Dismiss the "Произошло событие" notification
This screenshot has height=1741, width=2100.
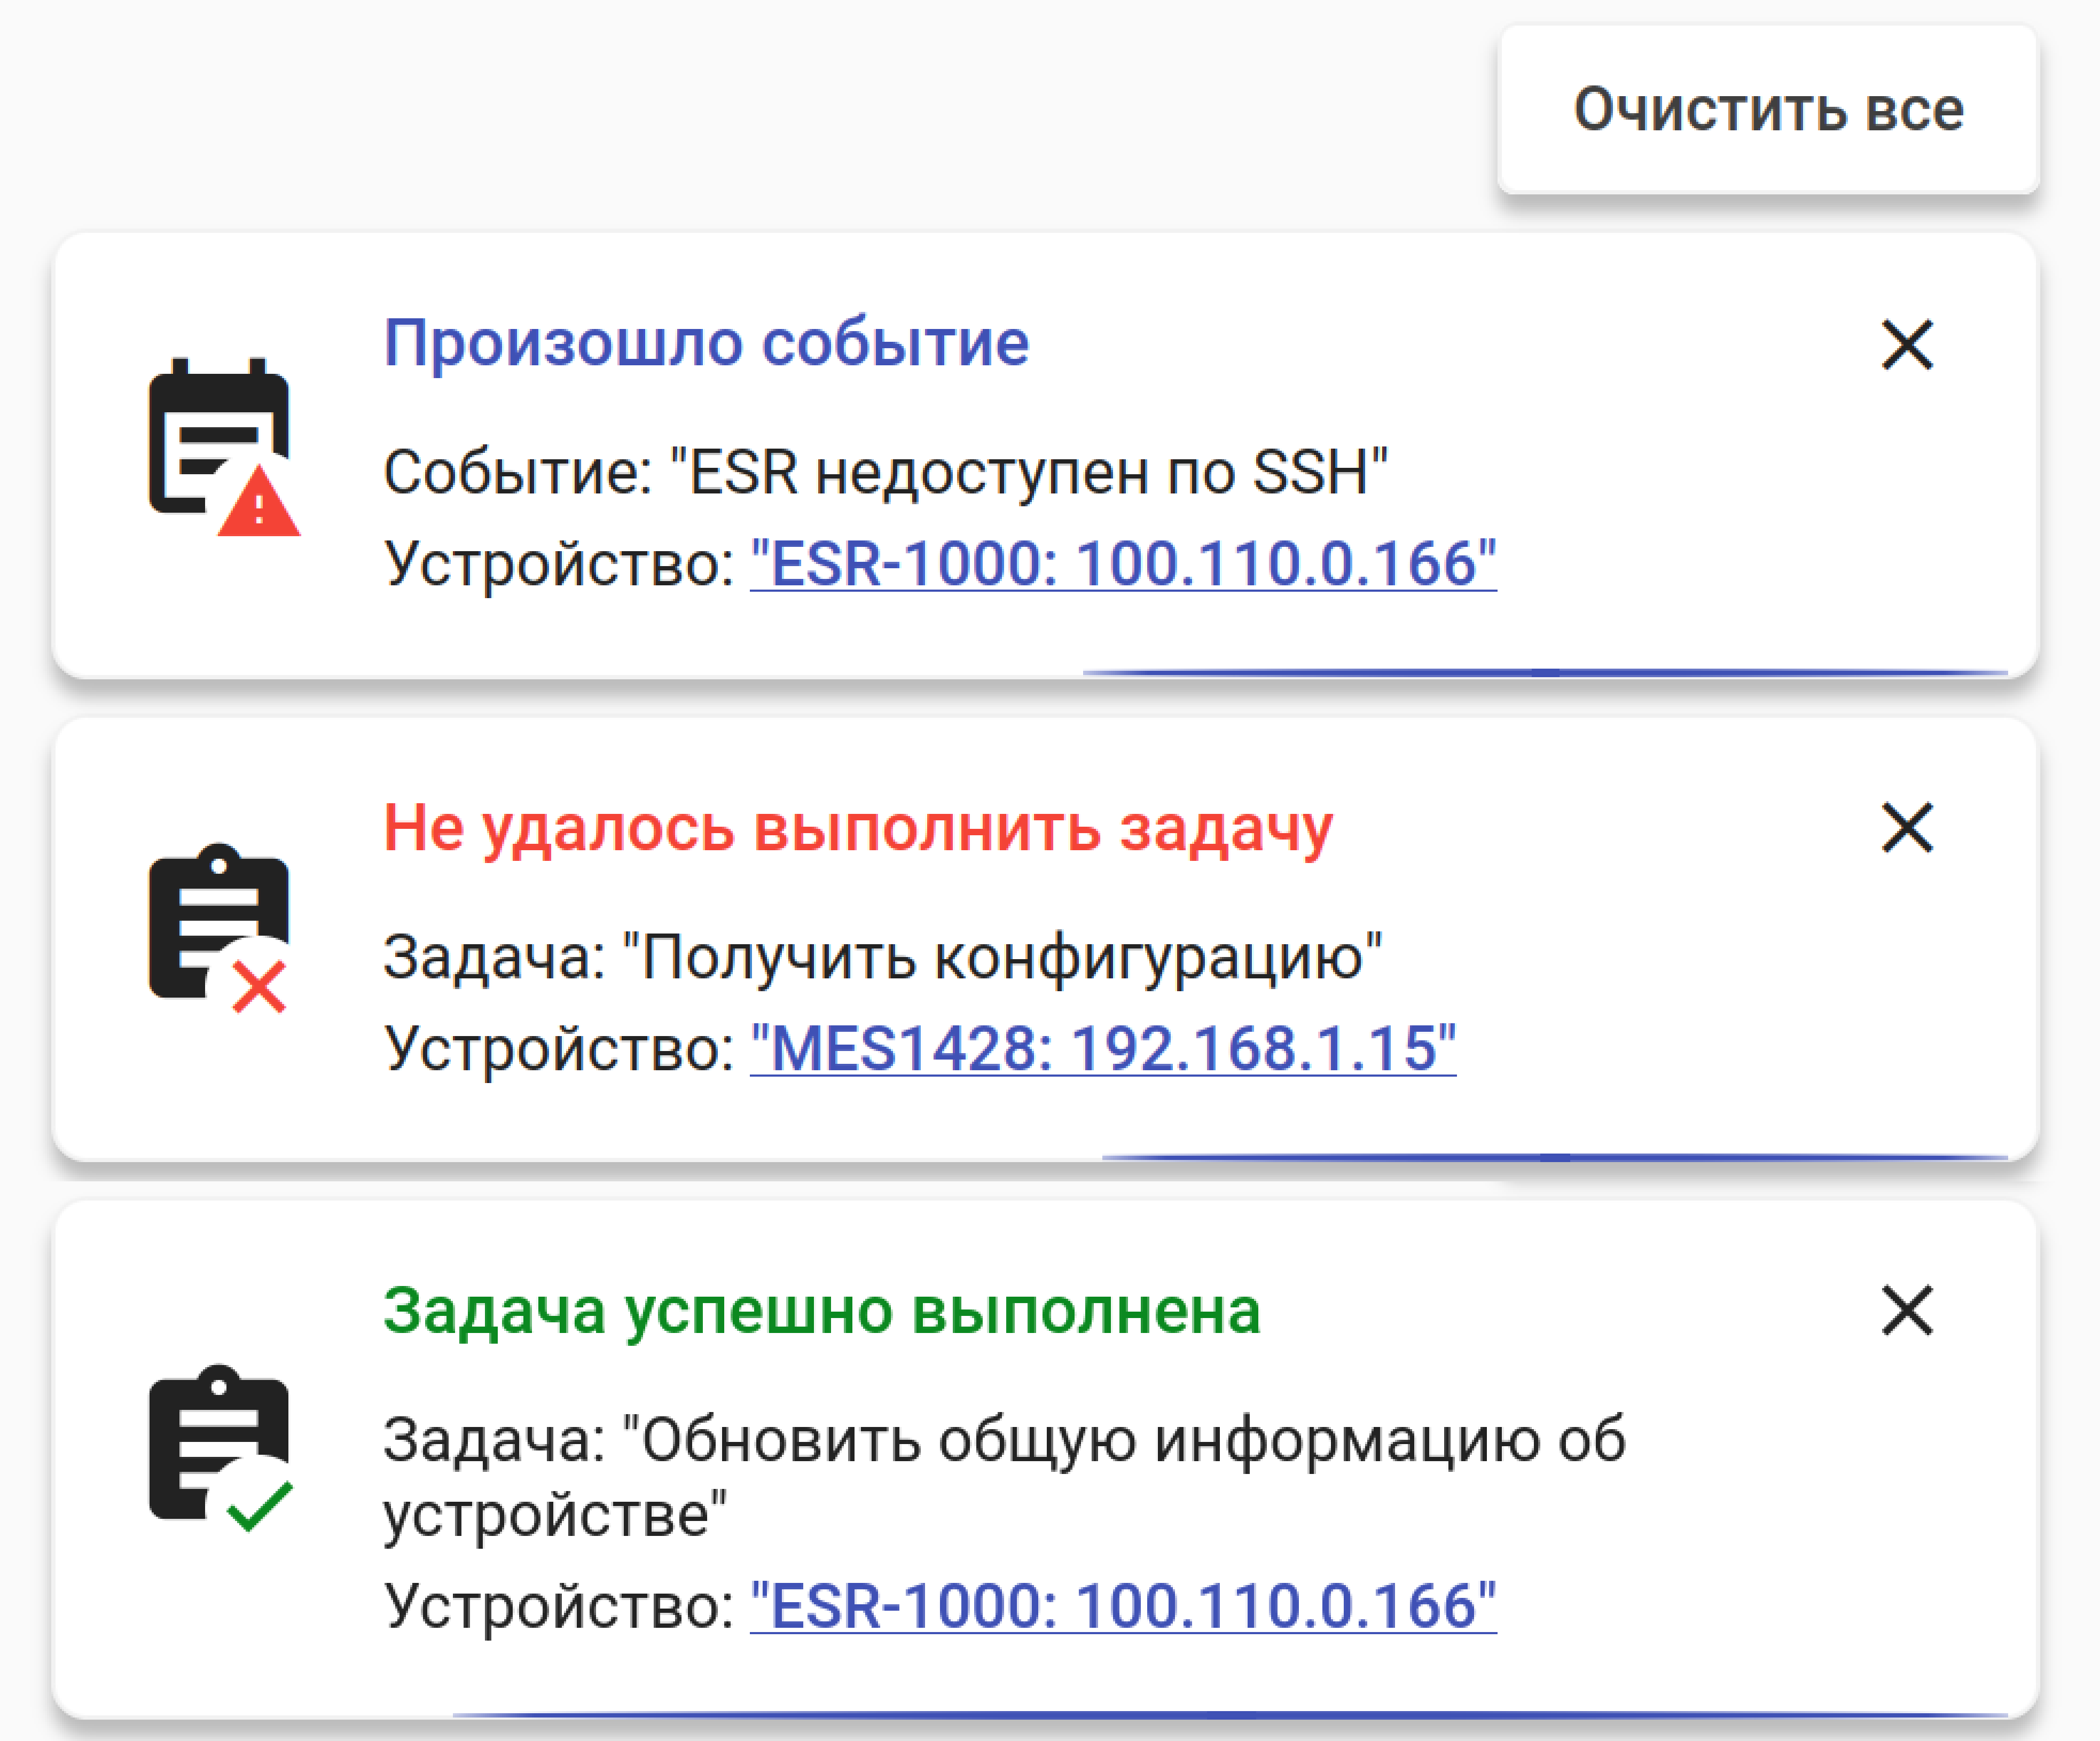click(x=1906, y=345)
